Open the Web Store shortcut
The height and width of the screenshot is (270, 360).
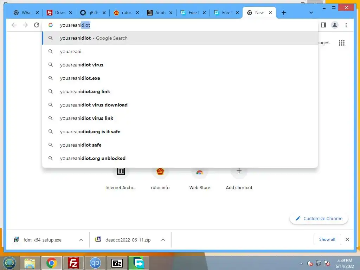[200, 178]
